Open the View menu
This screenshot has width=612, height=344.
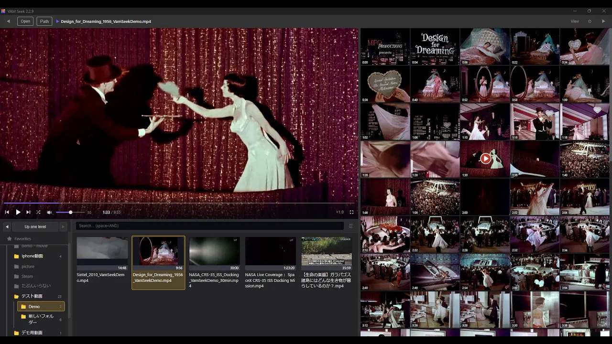click(575, 21)
